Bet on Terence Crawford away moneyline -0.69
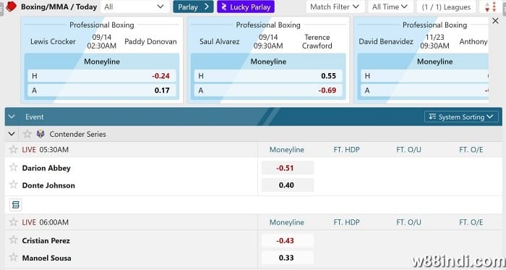The height and width of the screenshot is (270, 506). click(268, 90)
